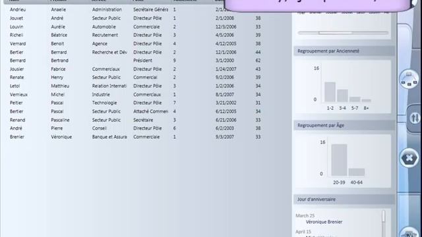The width and height of the screenshot is (422, 237).
Task: Click the 'Recherche et Dév' service cell
Action: [x=109, y=52]
